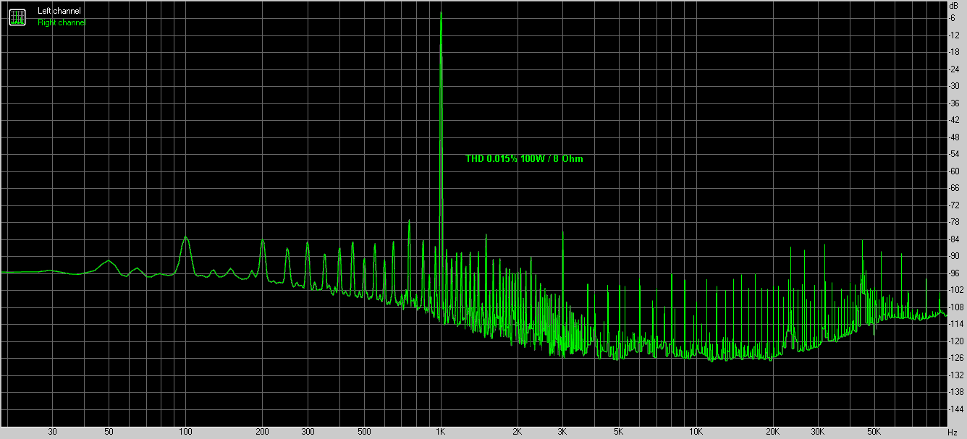Click the '-132' dB scale value
The height and width of the screenshot is (439, 967).
[x=958, y=375]
